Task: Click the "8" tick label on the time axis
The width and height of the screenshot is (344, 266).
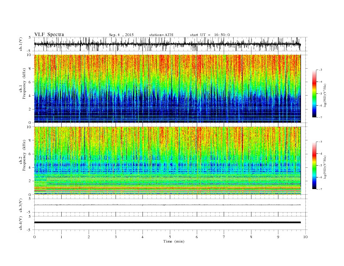Action: 251,237
